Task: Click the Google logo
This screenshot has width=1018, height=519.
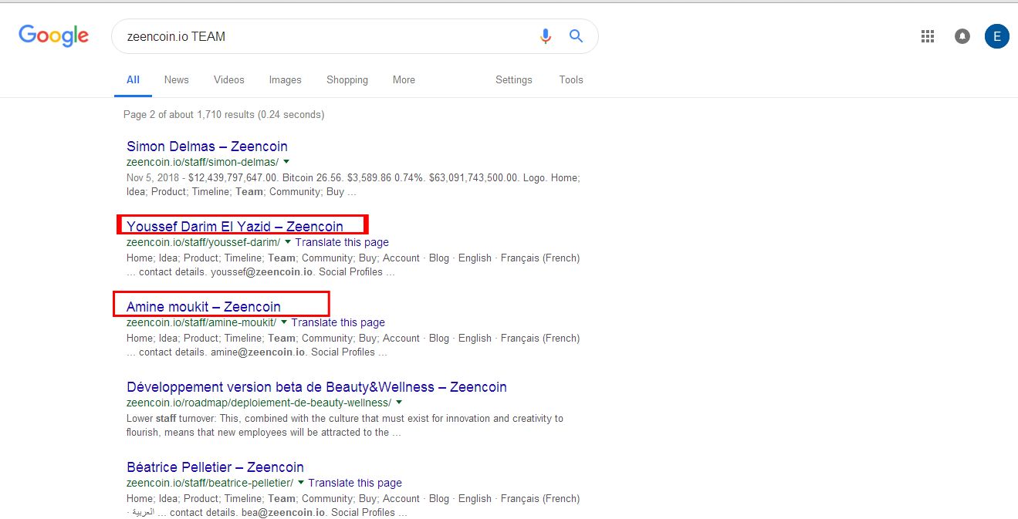Action: pos(53,35)
